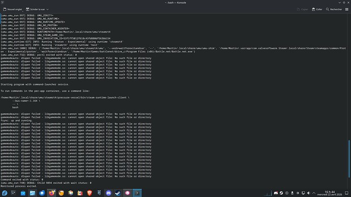Viewport: 351px width, 197px height.
Task: Expand the Scinder la vue dropdown arrow
Action: (47, 9)
